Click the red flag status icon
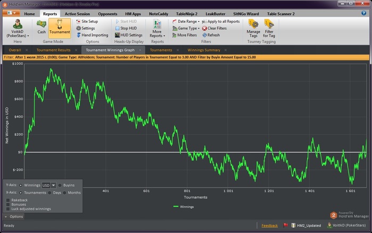 coord(285,225)
